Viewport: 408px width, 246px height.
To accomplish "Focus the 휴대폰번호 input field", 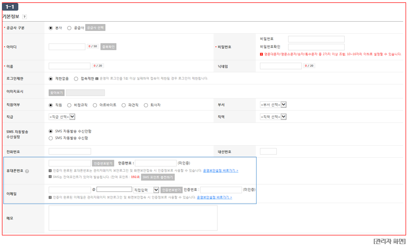I will click(x=70, y=163).
